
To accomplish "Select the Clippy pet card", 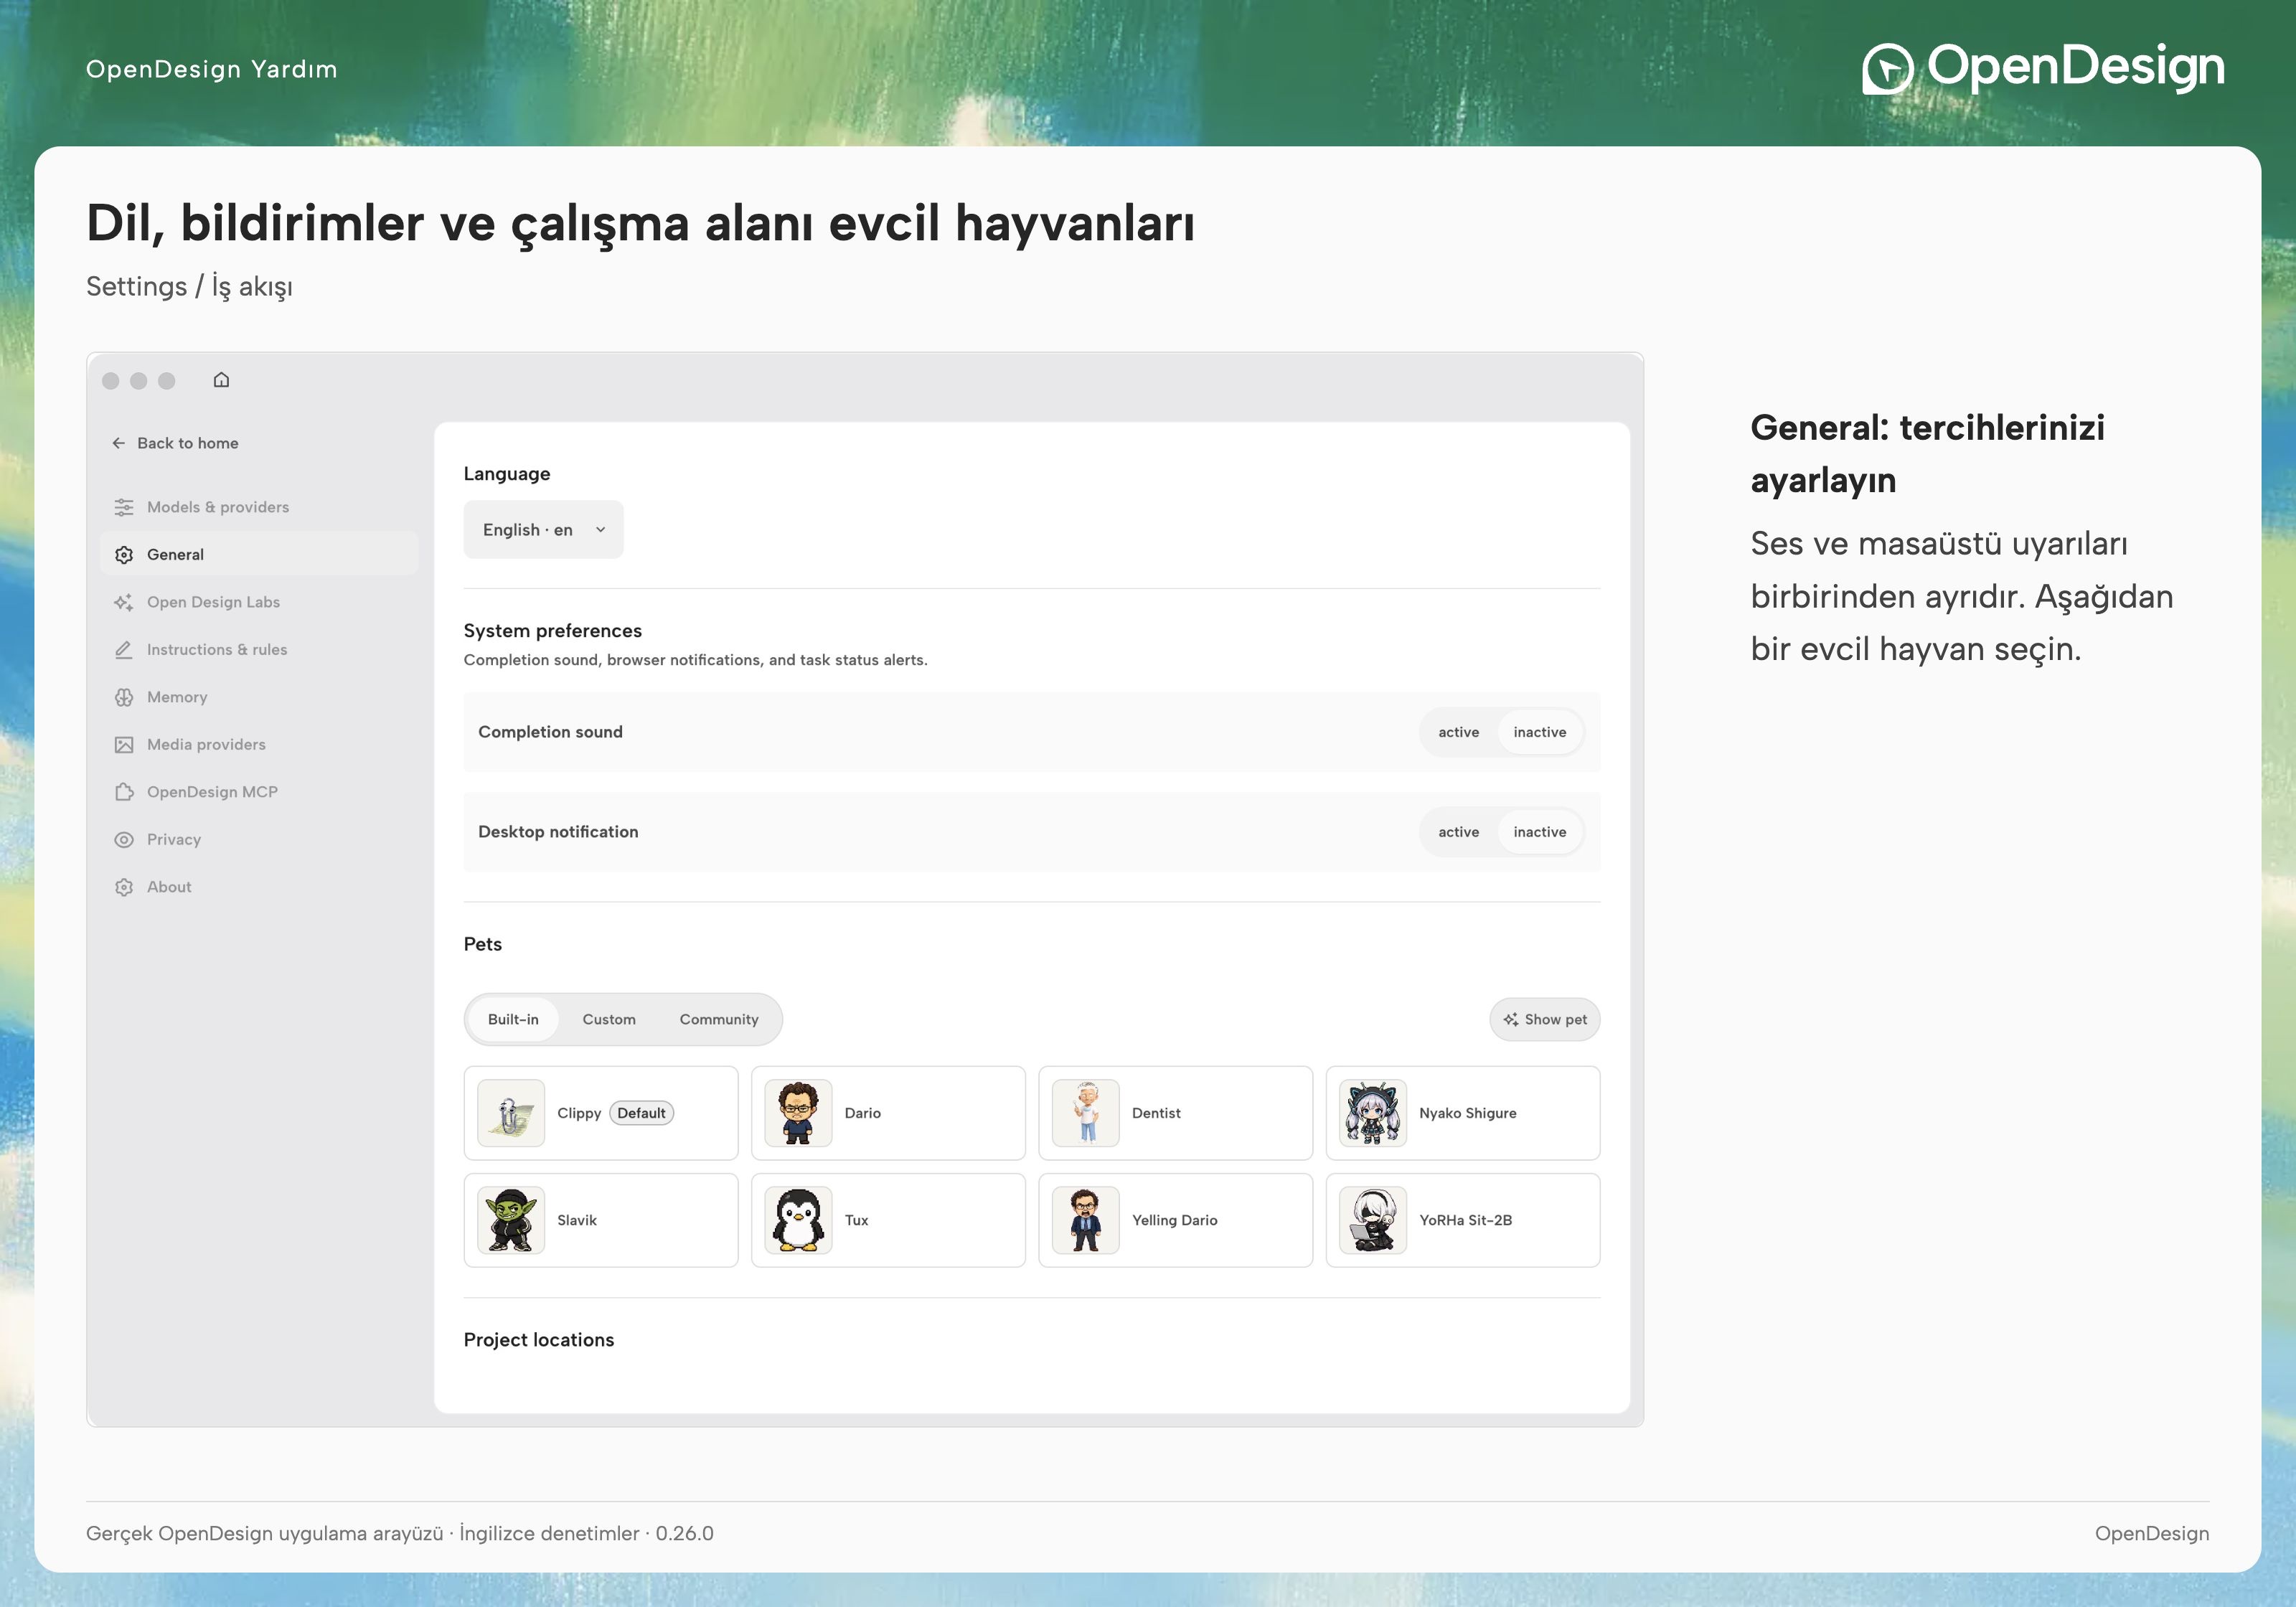I will 601,1113.
